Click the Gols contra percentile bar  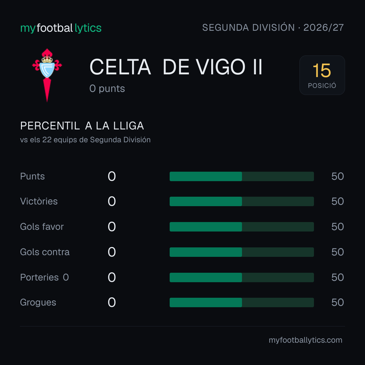click(242, 252)
